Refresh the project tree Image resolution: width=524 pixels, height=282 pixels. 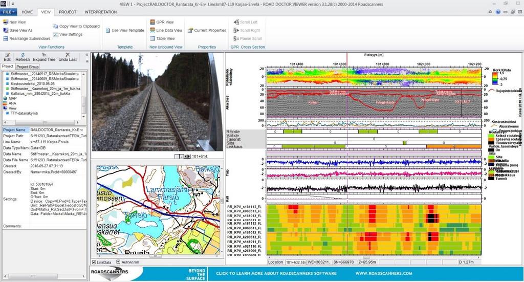(23, 57)
